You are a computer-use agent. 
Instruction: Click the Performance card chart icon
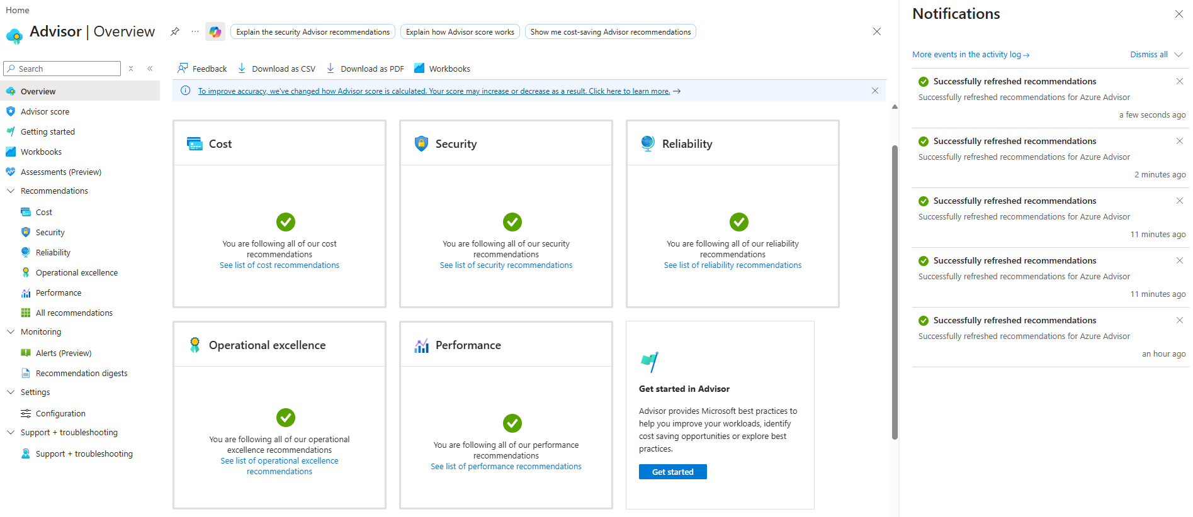[421, 345]
